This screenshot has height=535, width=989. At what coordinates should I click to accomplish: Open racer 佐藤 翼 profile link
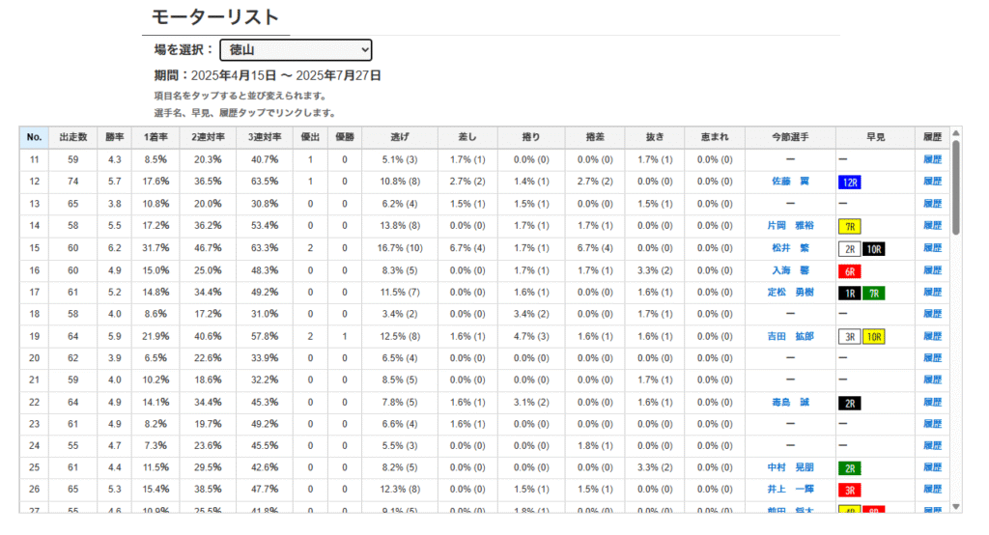790,182
